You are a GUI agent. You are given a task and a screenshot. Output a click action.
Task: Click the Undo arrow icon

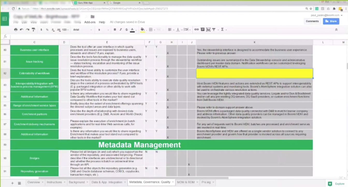coord(22,30)
